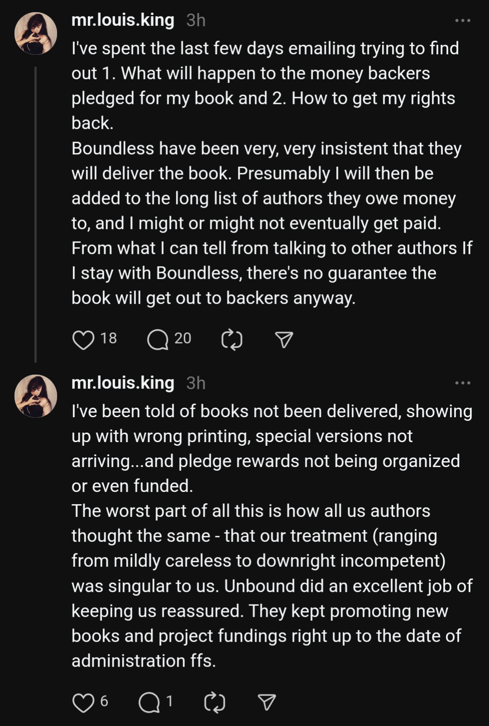Open the first post's profile picture
Viewport: 489px width, 726px height.
pos(36,34)
